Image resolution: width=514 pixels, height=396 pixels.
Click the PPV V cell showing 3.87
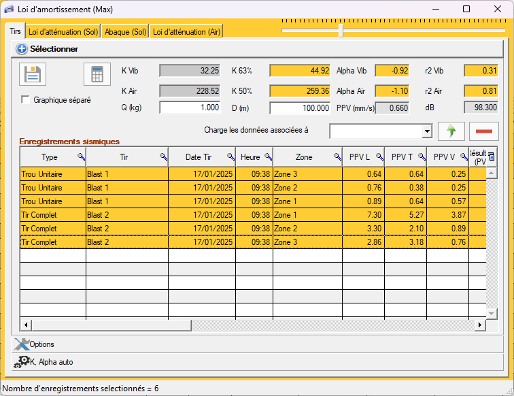448,215
